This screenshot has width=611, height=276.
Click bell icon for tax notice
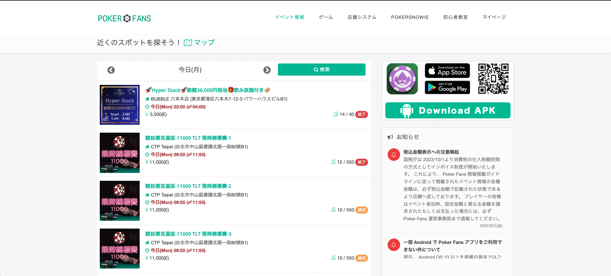coord(394,155)
